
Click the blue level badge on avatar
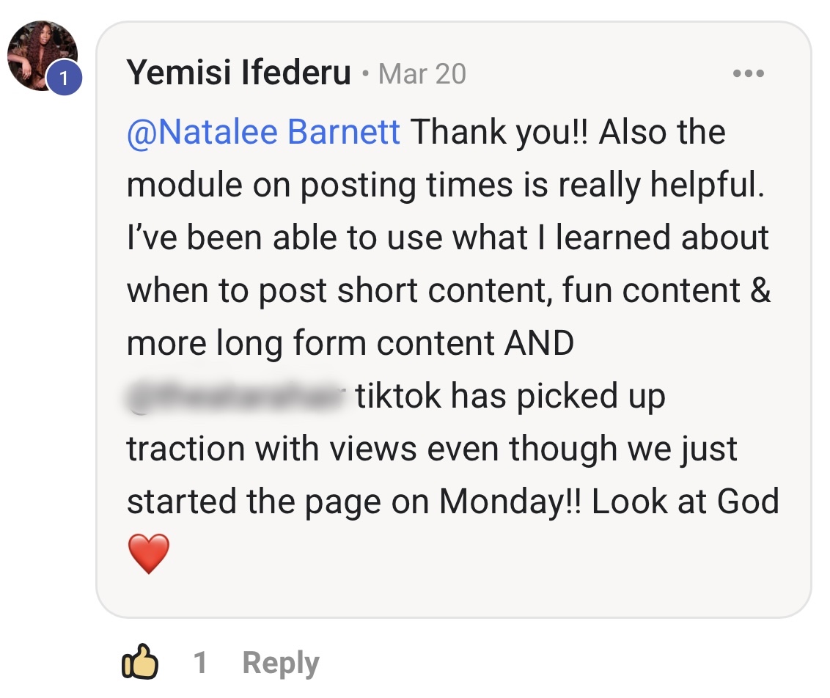[64, 78]
